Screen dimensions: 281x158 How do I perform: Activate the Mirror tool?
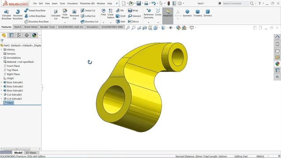click(133, 22)
